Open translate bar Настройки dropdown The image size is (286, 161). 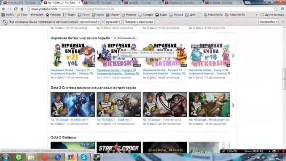(268, 22)
